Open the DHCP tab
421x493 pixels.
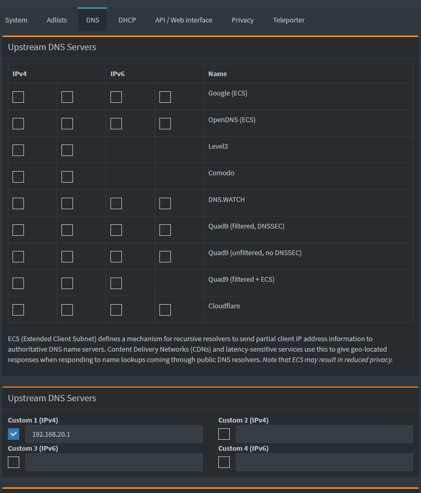127,20
